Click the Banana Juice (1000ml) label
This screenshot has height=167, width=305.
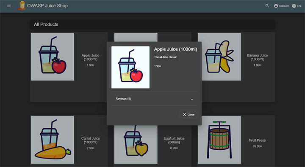coord(258,57)
